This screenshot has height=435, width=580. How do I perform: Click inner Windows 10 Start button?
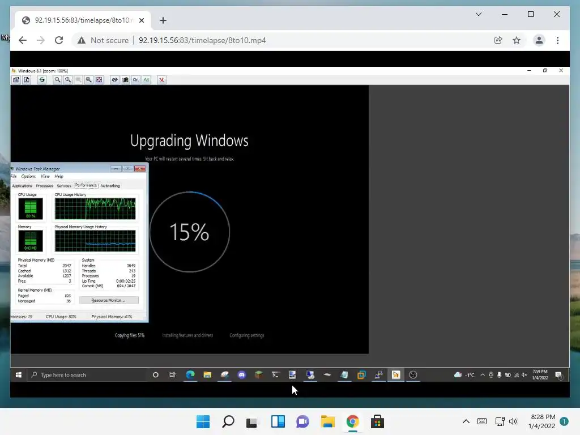[x=19, y=375]
